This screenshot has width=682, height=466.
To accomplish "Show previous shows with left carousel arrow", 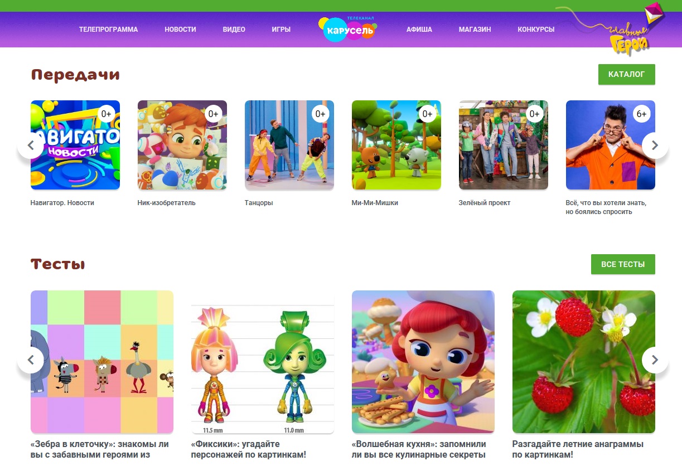I will 31,145.
